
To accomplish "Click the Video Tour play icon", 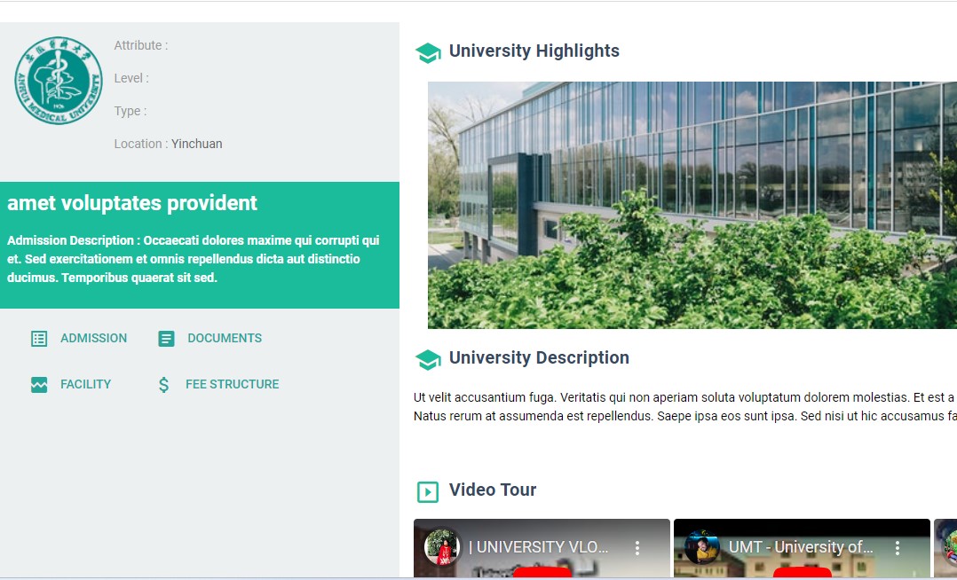I will 428,491.
